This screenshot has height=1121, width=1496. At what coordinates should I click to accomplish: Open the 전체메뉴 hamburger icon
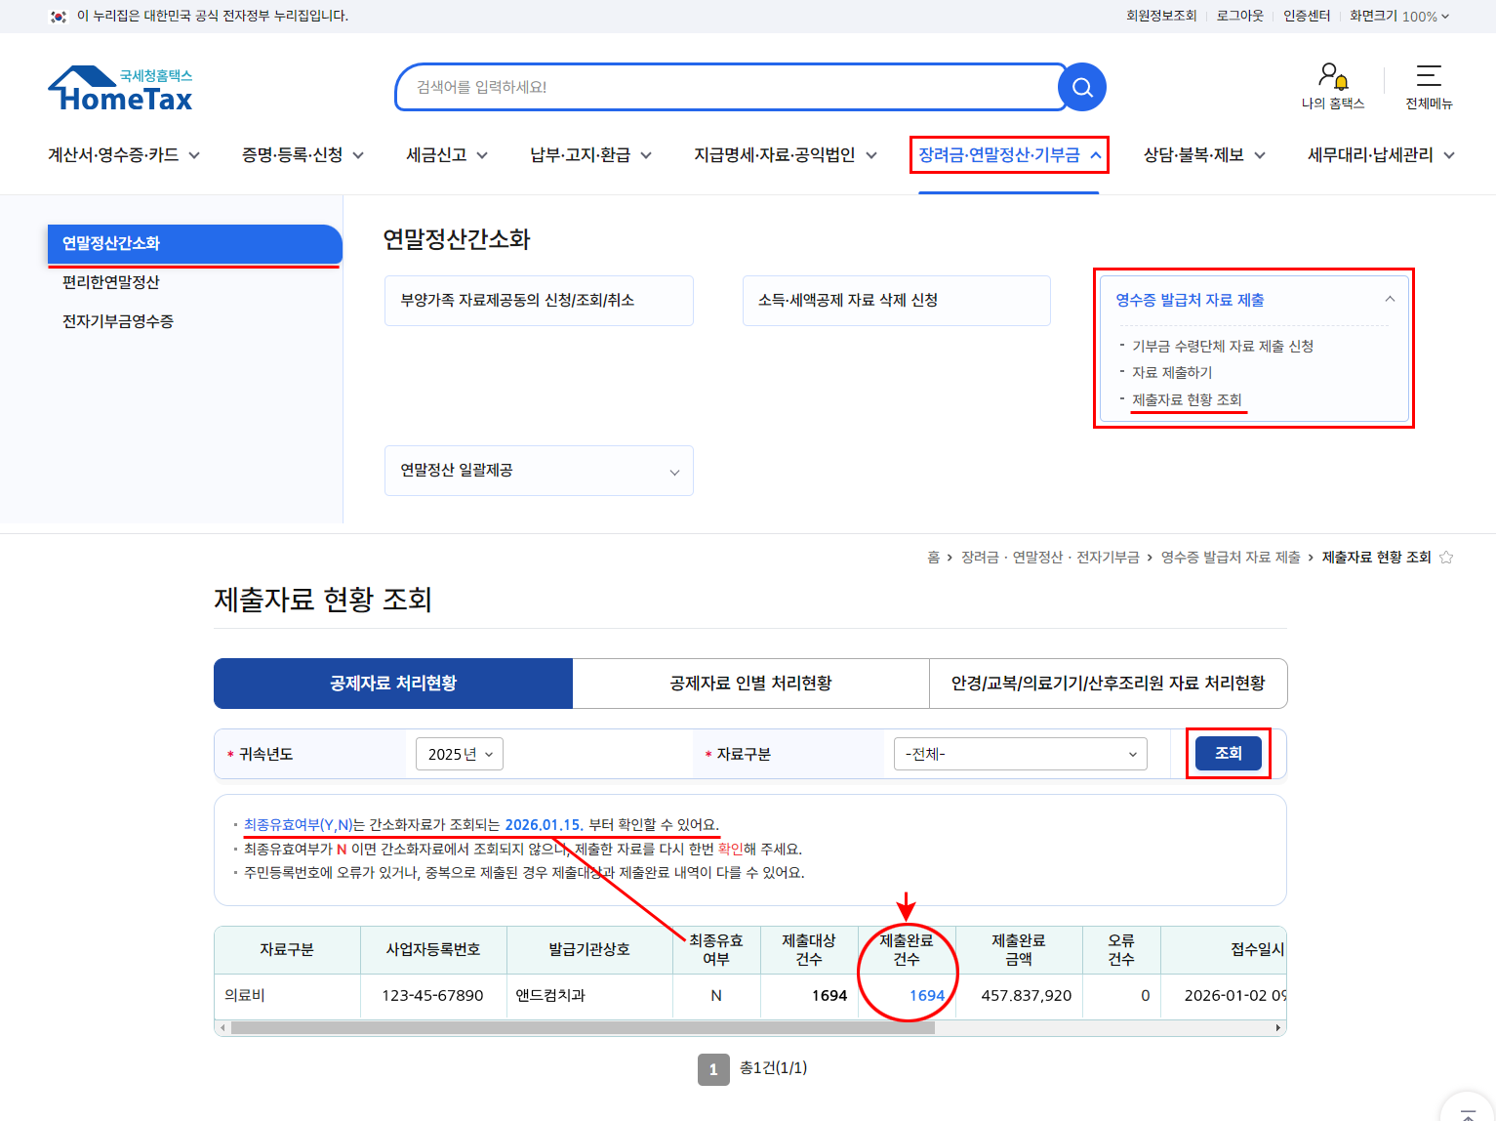[1429, 75]
